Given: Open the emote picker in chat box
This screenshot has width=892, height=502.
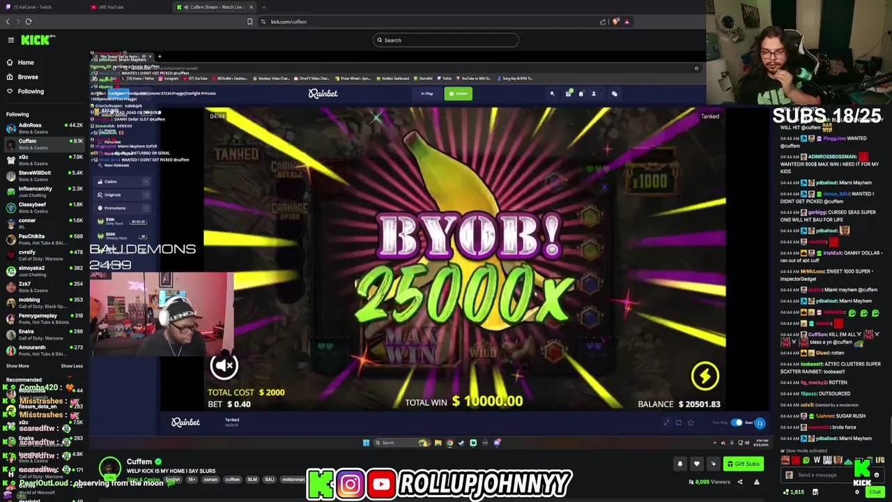Looking at the screenshot, I should (877, 476).
